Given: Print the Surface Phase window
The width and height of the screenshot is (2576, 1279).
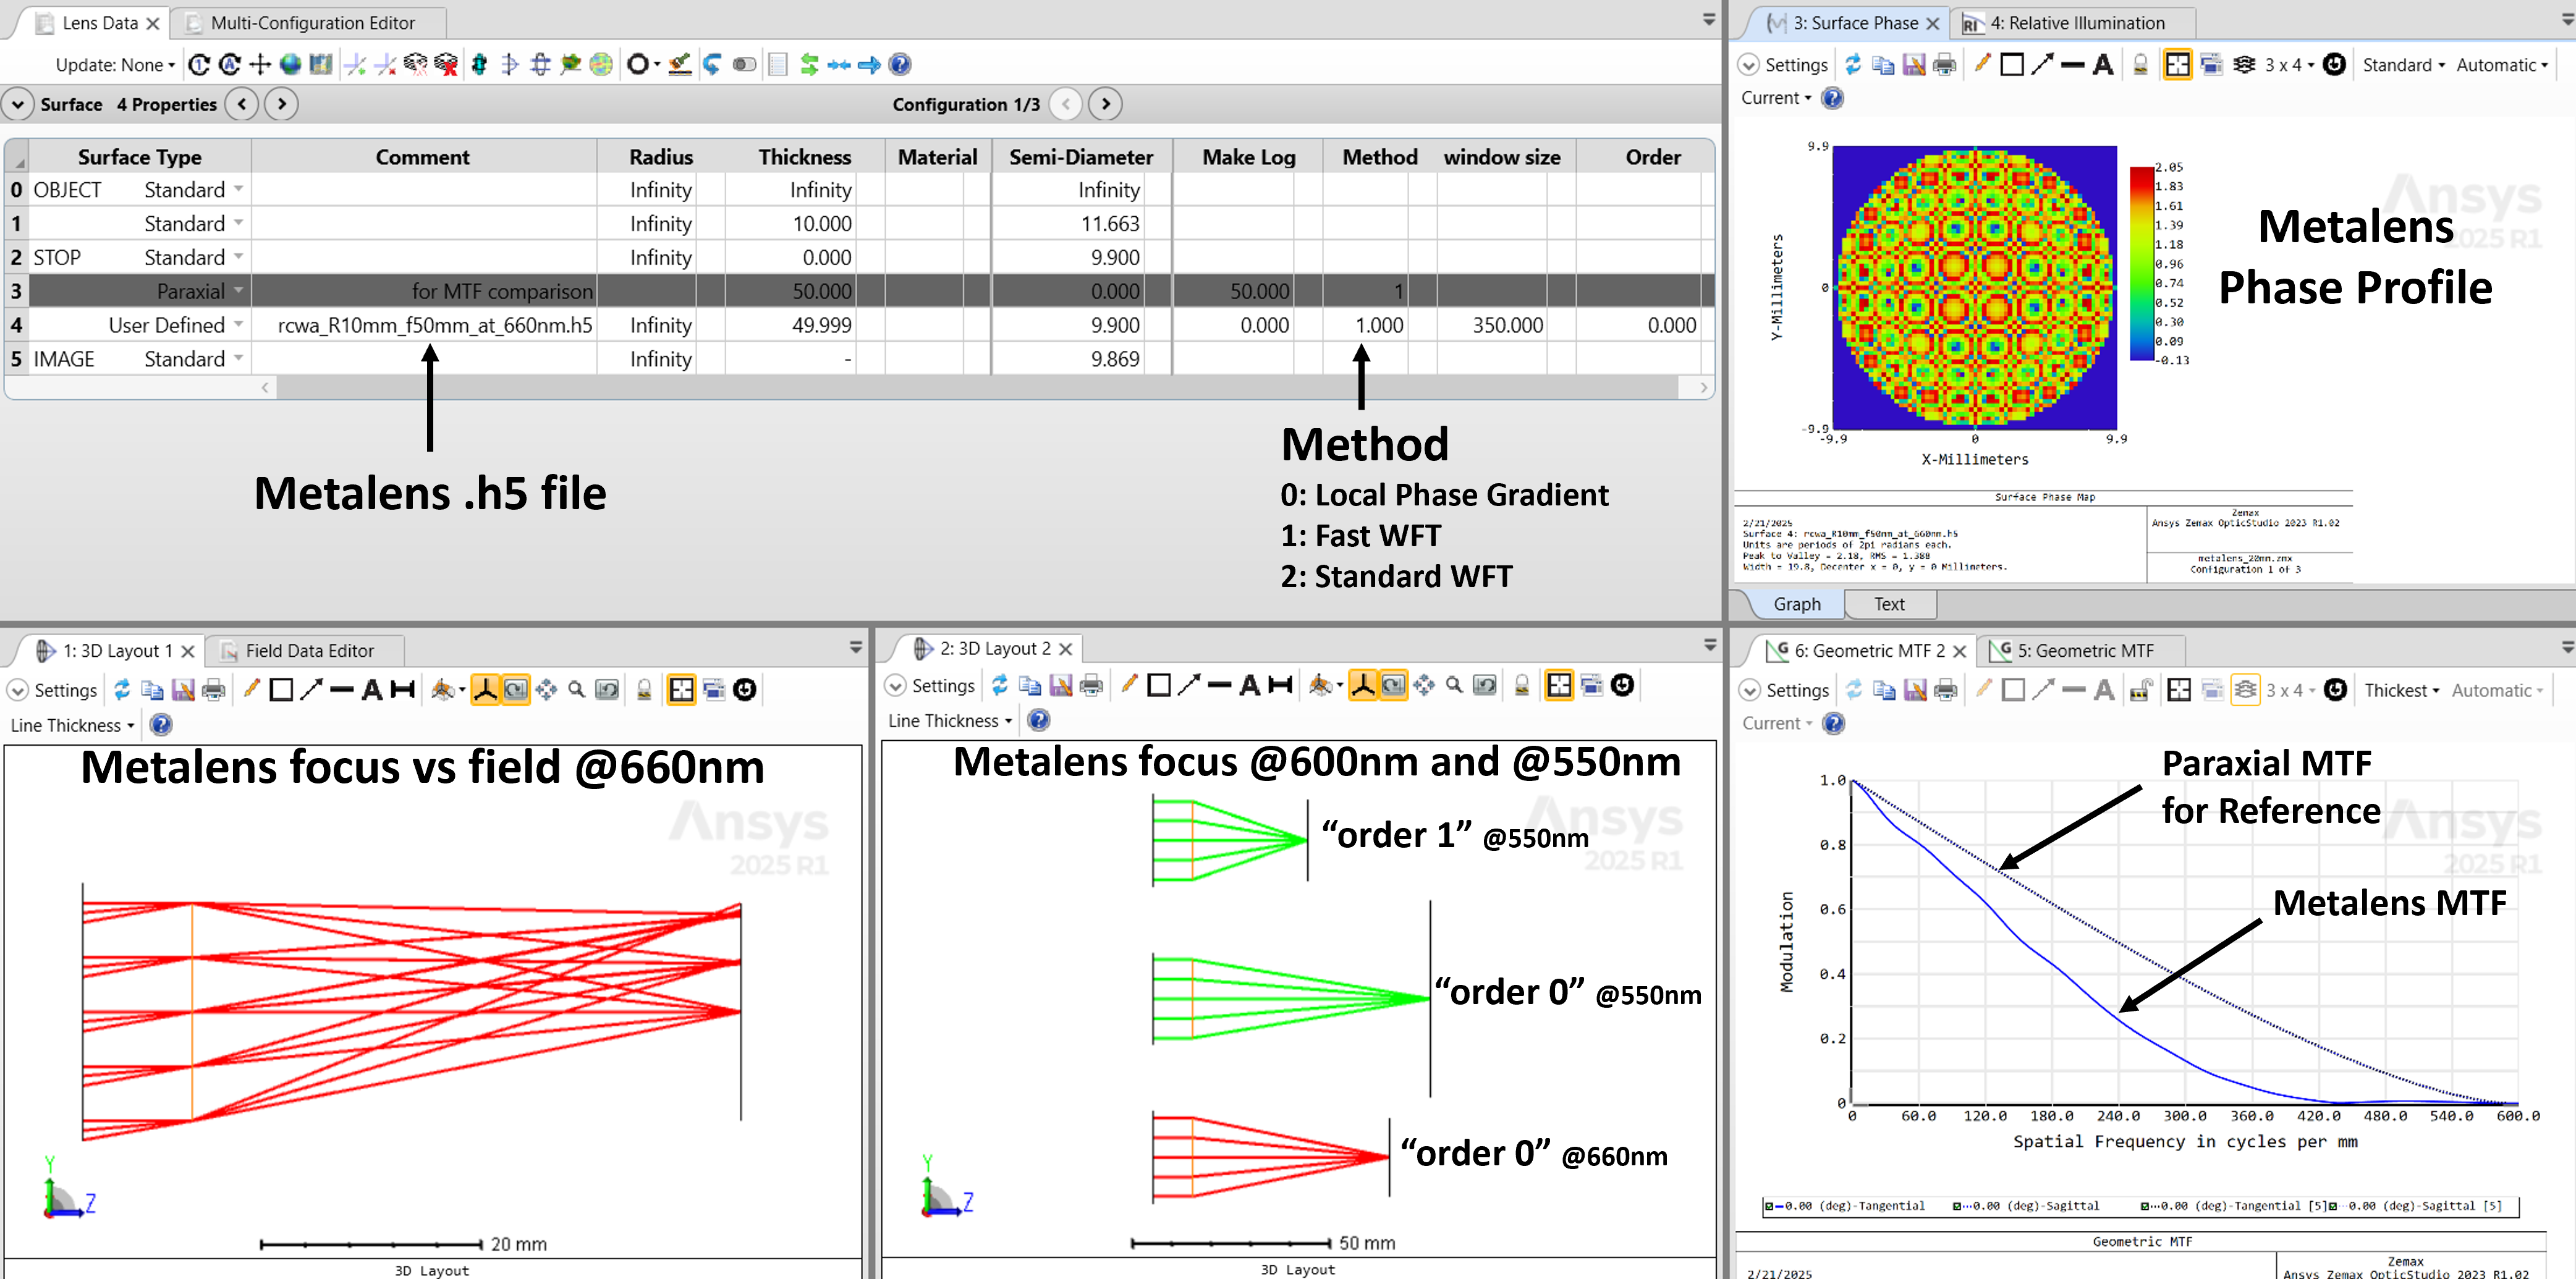Looking at the screenshot, I should click(x=1944, y=65).
